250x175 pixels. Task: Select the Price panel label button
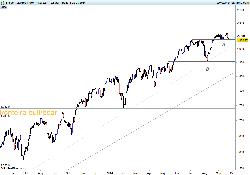[4, 7]
